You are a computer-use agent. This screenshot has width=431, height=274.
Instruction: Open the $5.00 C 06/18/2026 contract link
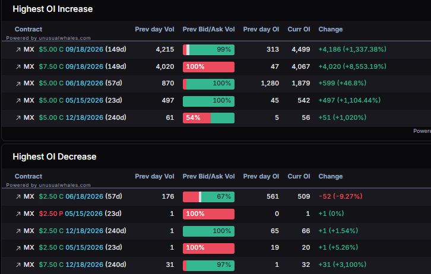coord(80,83)
